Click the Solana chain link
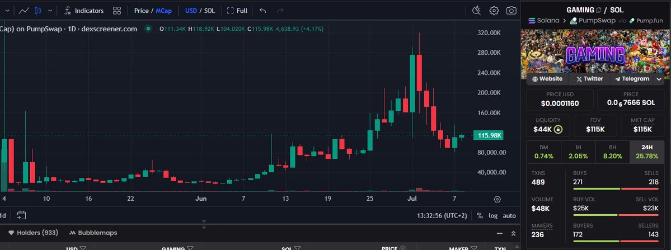Image resolution: width=671 pixels, height=250 pixels. (544, 21)
